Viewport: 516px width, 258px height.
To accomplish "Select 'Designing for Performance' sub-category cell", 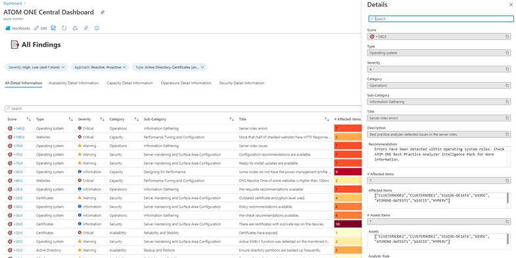I will pos(164,172).
